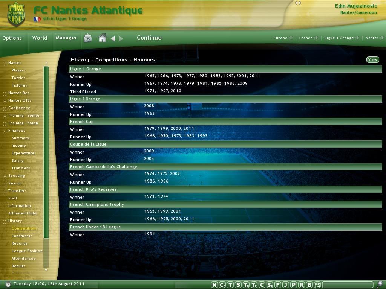This screenshot has width=386, height=289.
Task: Expand the Training - Youth tree node
Action: coord(5,124)
